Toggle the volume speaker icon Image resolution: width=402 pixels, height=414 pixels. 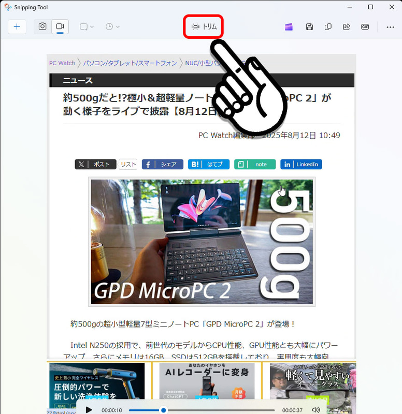[316, 410]
